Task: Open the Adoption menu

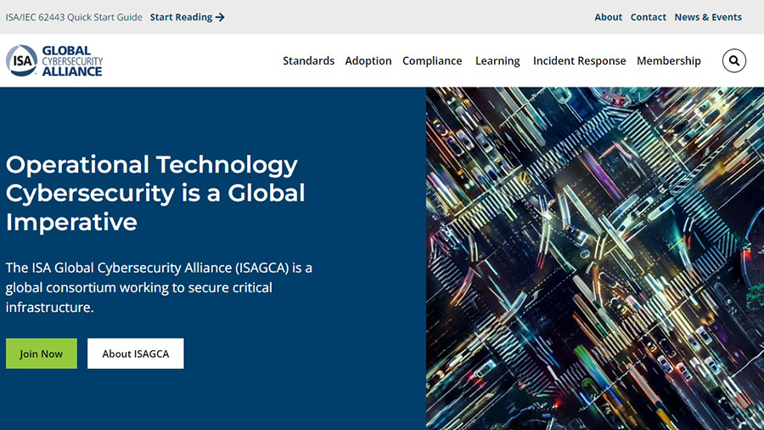Action: point(368,61)
